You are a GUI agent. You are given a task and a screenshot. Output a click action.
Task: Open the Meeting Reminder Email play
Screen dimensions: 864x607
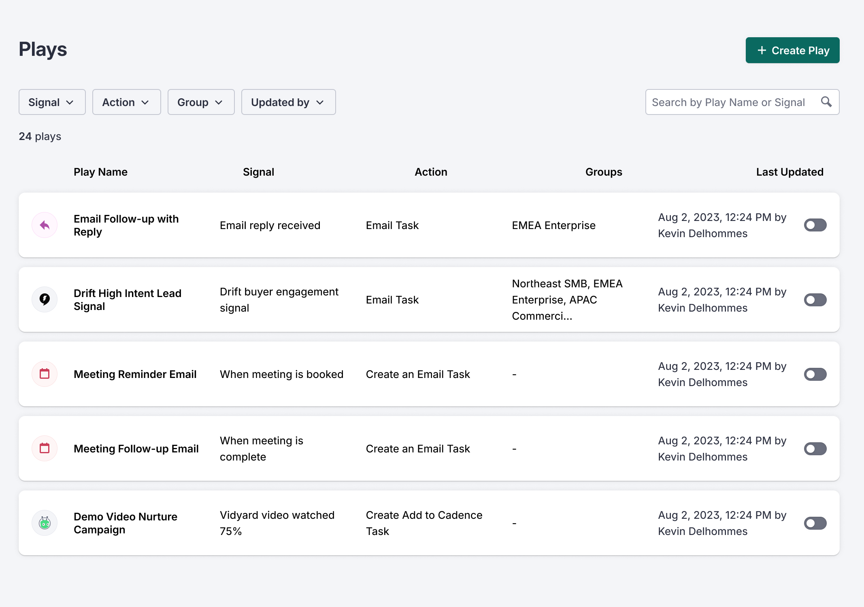coord(135,374)
